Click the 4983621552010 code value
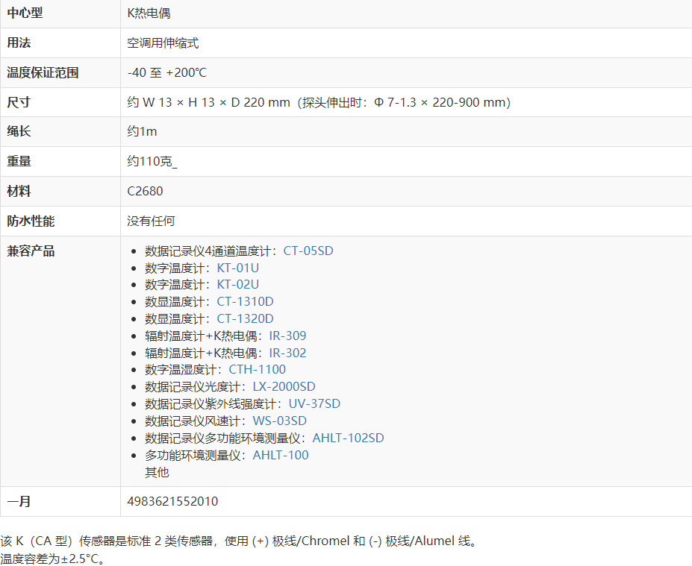 172,501
